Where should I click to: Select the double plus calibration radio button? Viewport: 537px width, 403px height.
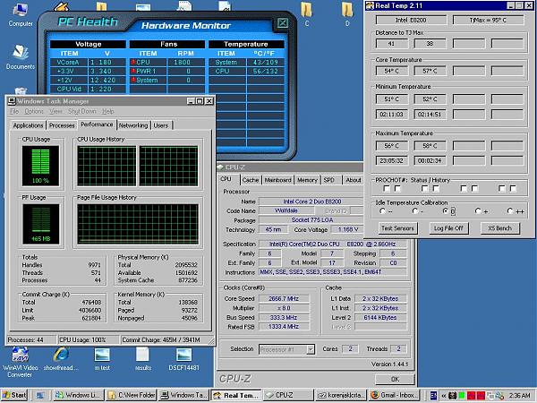510,211
